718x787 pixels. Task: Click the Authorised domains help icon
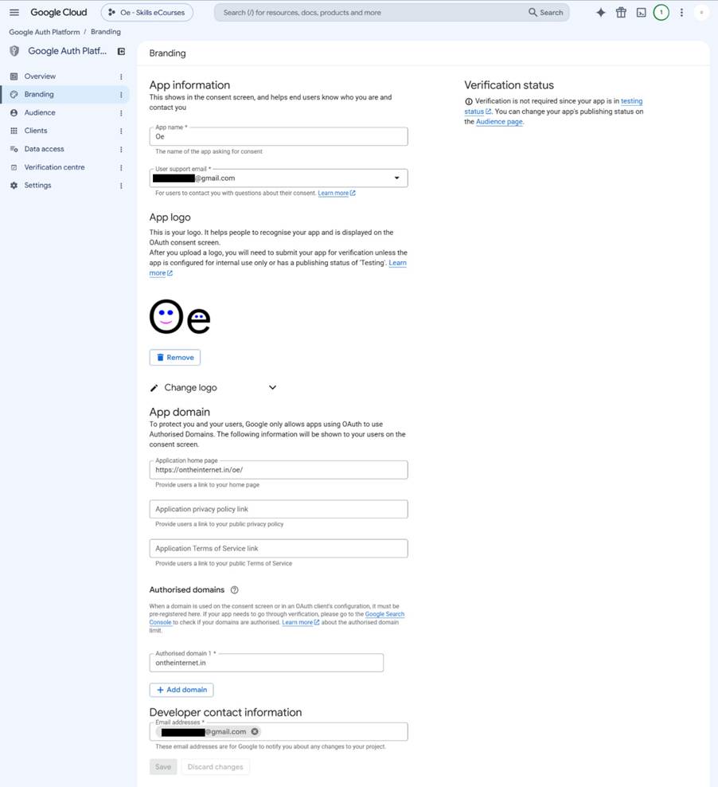click(234, 589)
